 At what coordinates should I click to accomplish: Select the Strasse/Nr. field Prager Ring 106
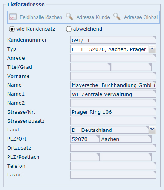coord(113,112)
